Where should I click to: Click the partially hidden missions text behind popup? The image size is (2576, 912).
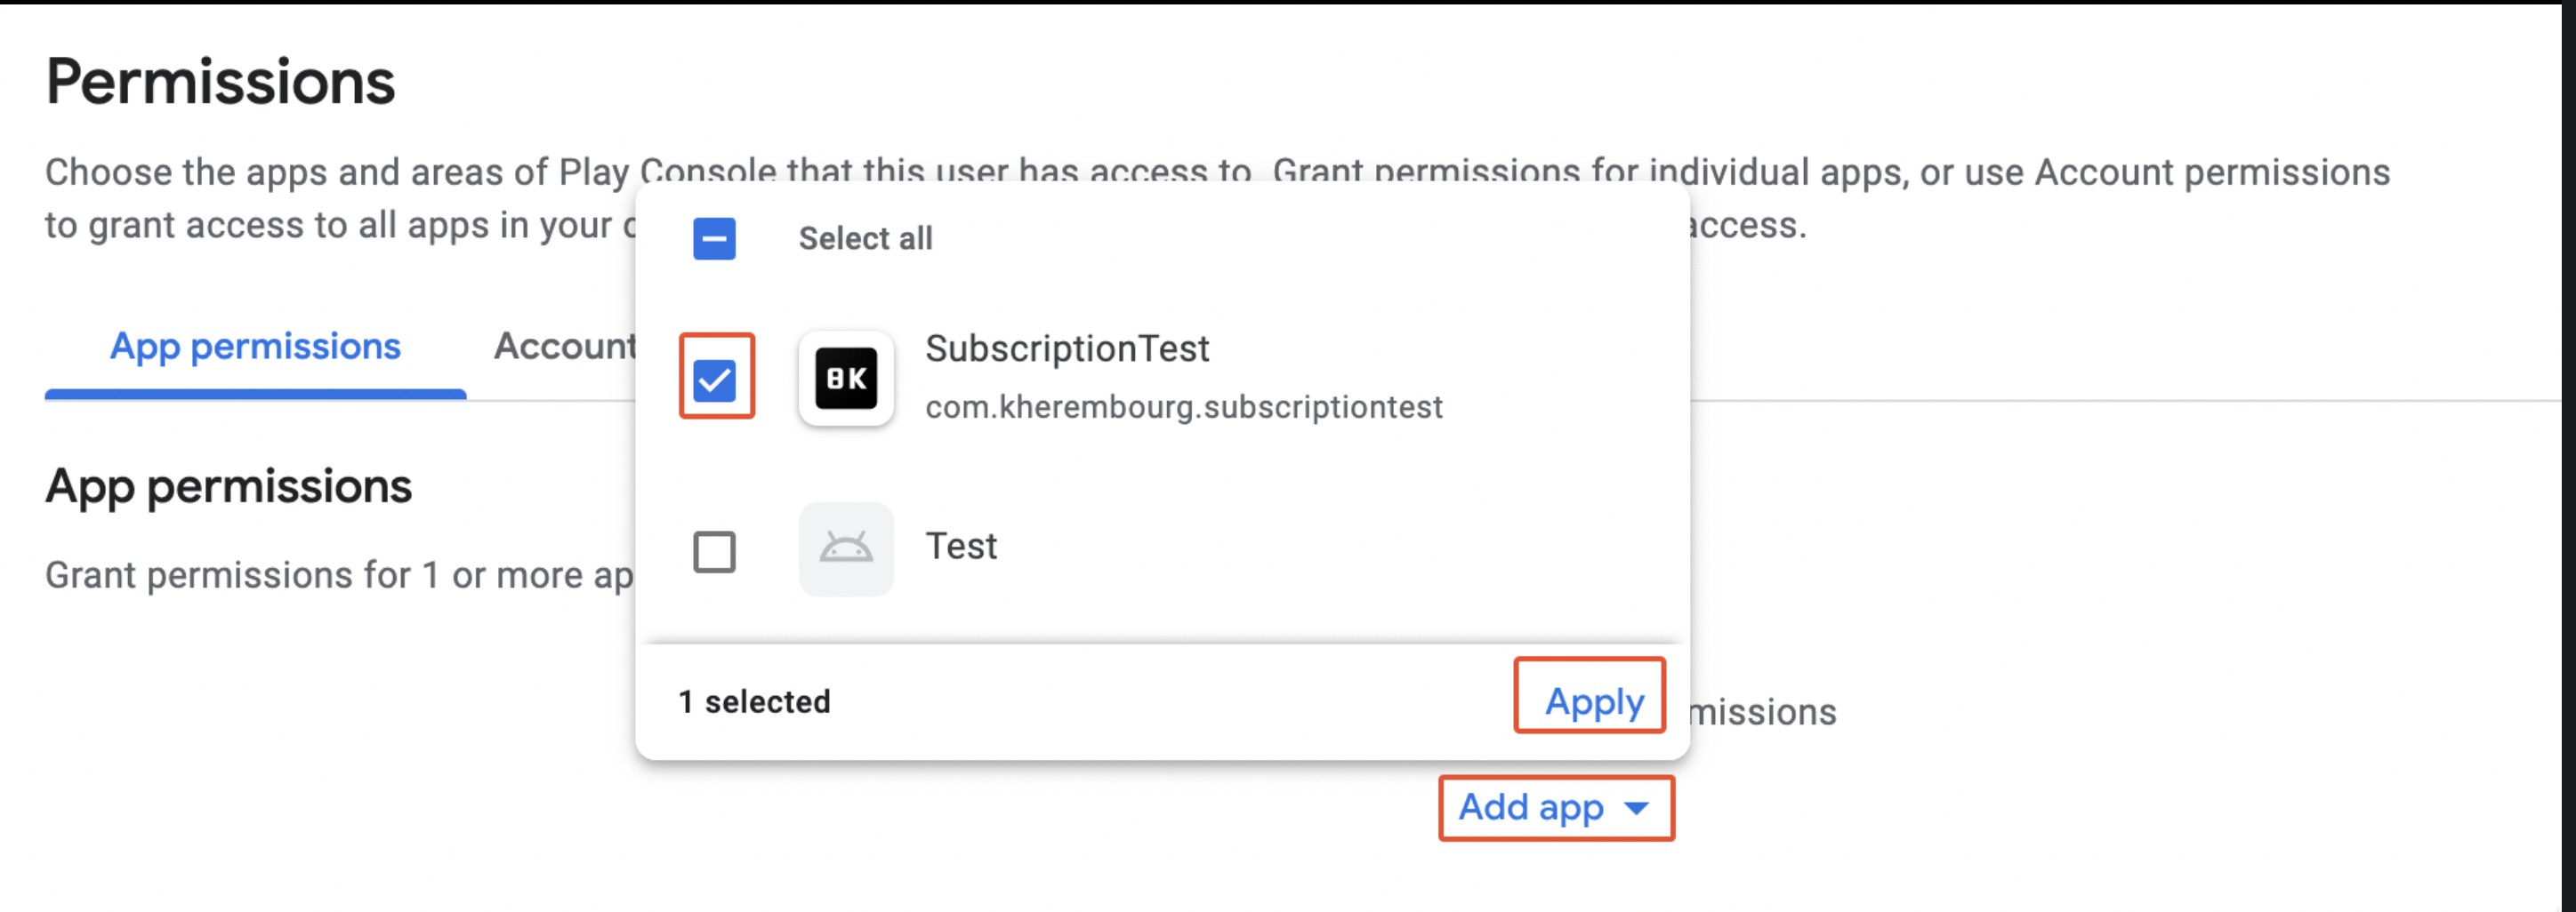[1763, 712]
